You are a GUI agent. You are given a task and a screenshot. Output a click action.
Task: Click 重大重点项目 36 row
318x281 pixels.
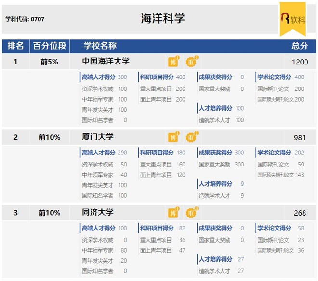(x=162, y=240)
